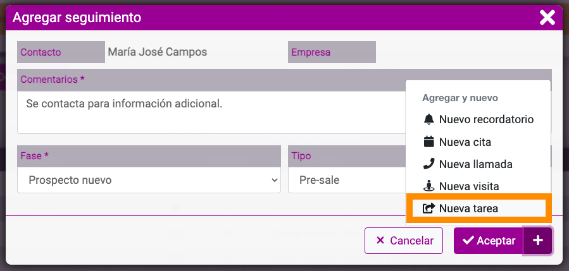Click the calendar icon beside Nueva cita
This screenshot has height=271, width=569.
point(428,142)
